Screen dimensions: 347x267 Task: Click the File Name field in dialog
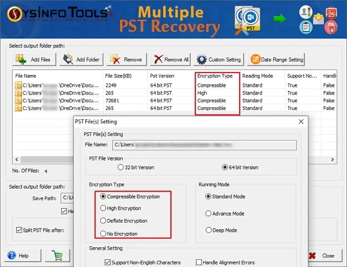pos(204,145)
